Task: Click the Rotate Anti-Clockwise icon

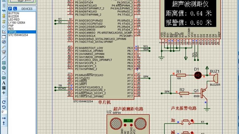Action: tap(4, 107)
